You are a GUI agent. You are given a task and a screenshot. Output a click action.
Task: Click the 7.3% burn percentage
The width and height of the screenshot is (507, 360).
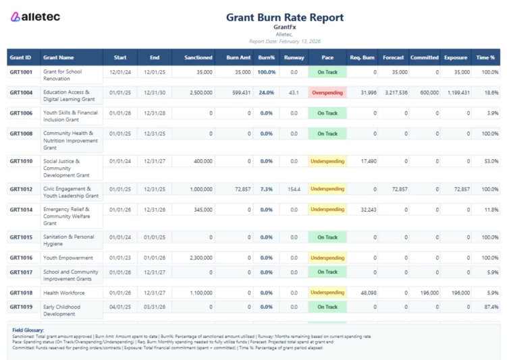pos(267,189)
